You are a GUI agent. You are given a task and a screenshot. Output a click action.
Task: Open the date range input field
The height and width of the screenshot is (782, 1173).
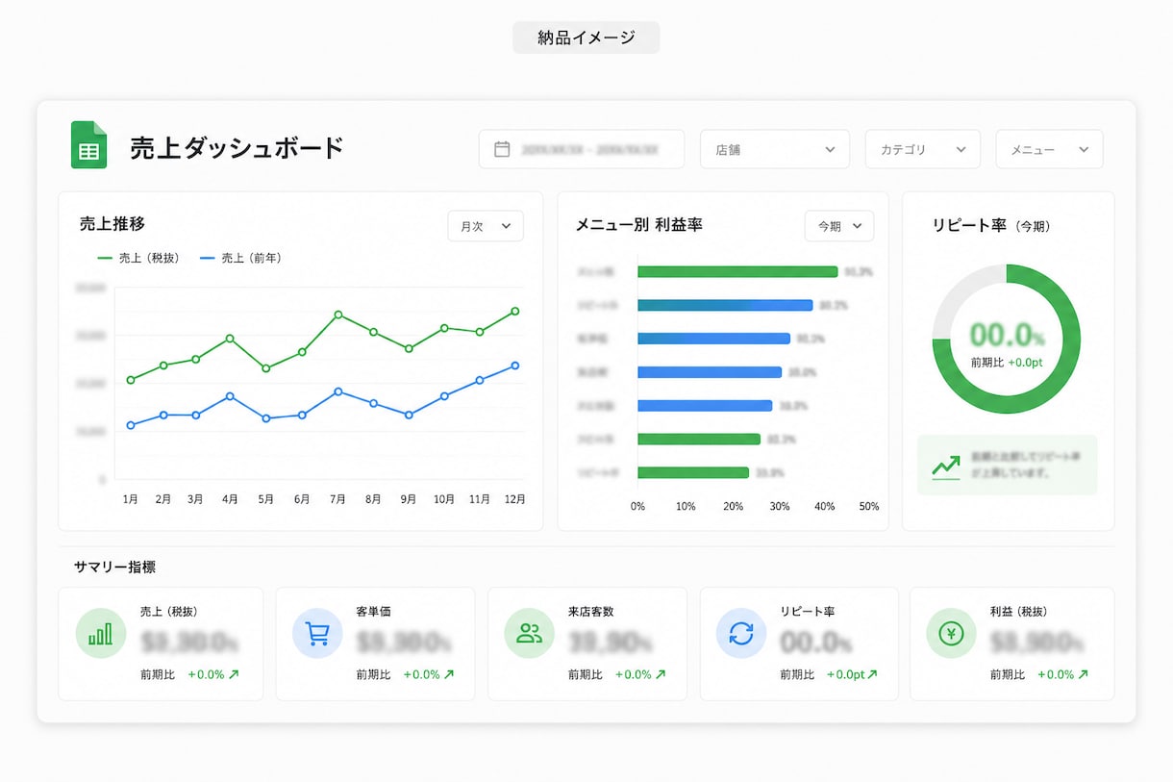pos(582,149)
